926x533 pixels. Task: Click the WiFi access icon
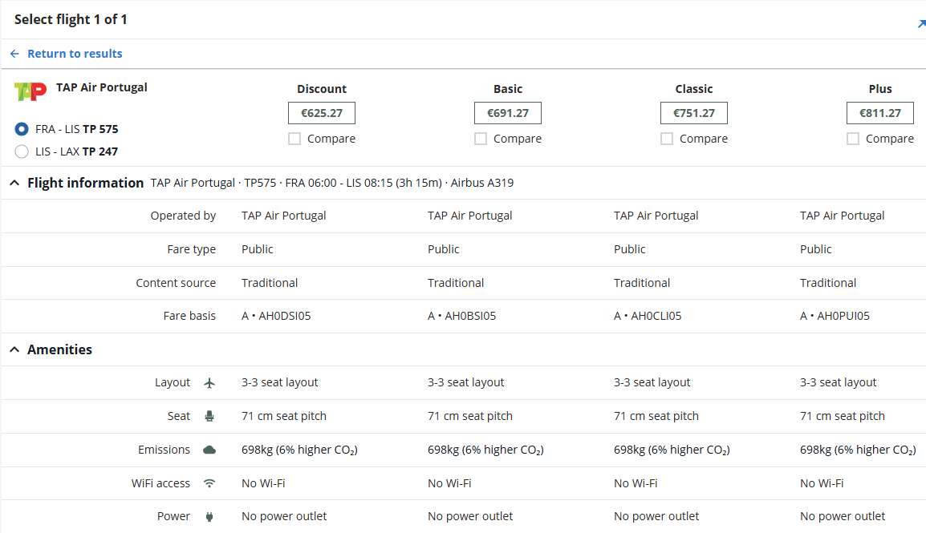(x=209, y=483)
